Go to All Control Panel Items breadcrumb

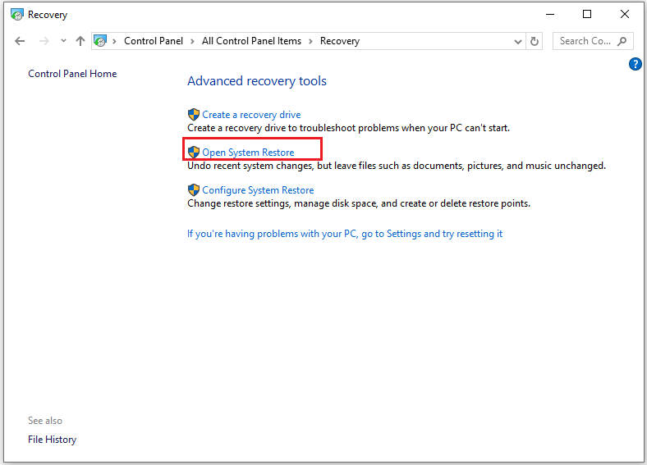(251, 41)
